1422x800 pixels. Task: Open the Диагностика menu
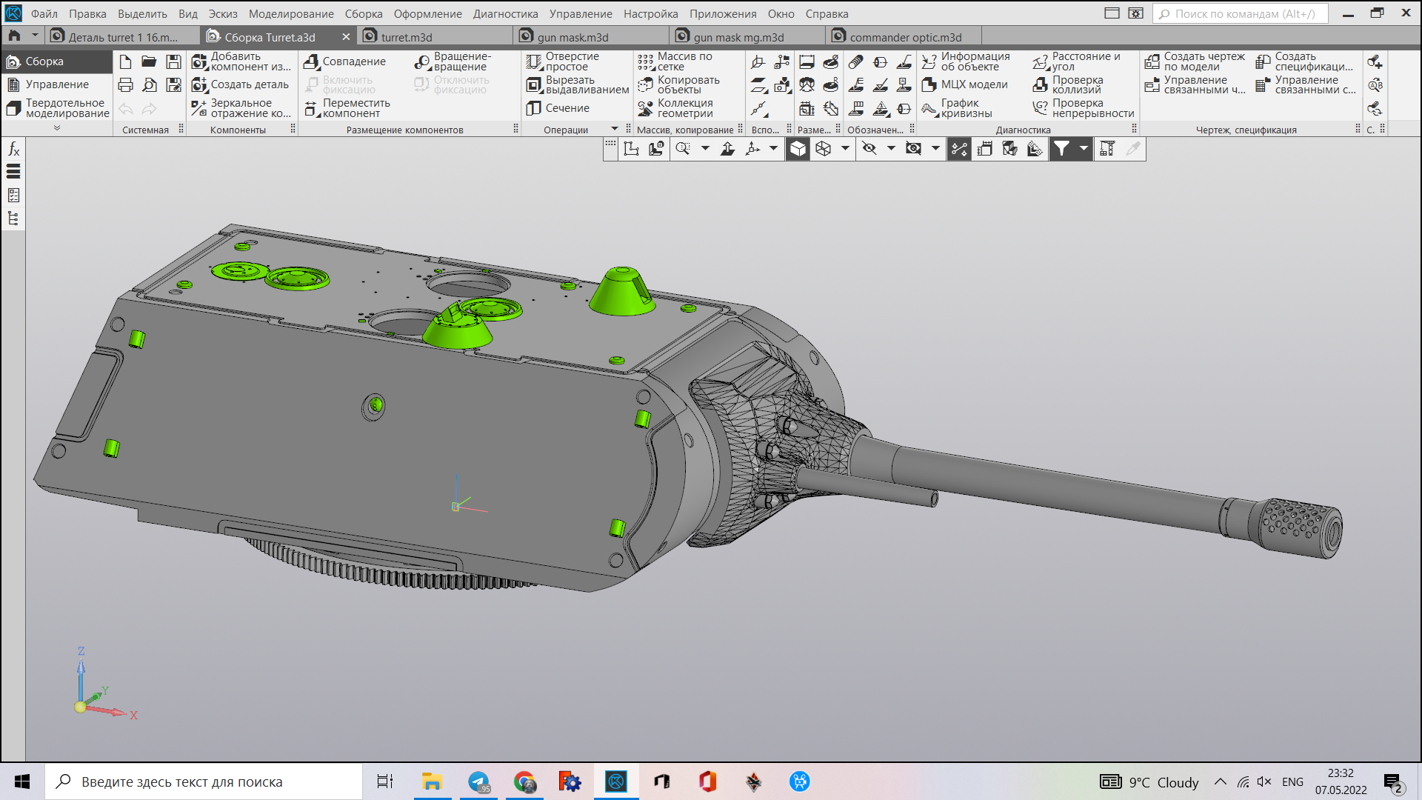coord(505,14)
